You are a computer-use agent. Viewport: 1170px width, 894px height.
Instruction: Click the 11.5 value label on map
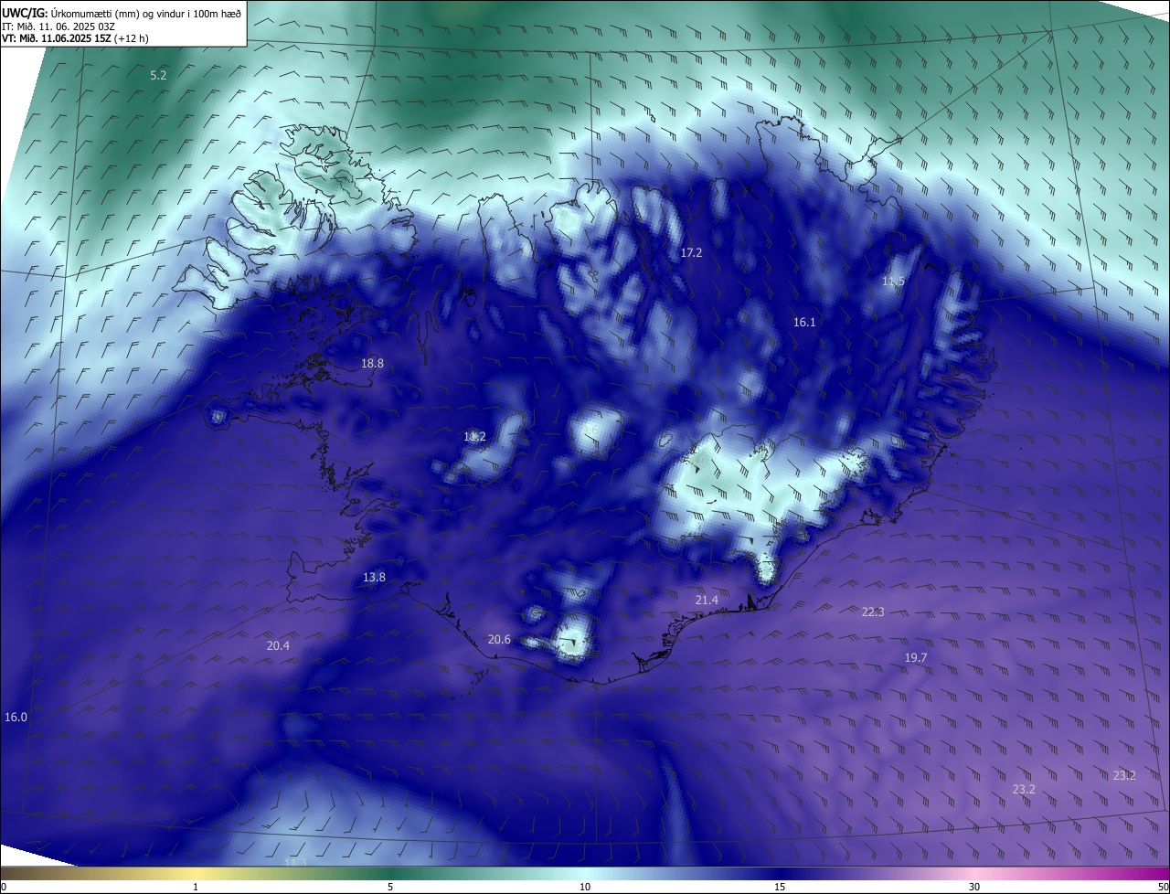click(x=893, y=282)
